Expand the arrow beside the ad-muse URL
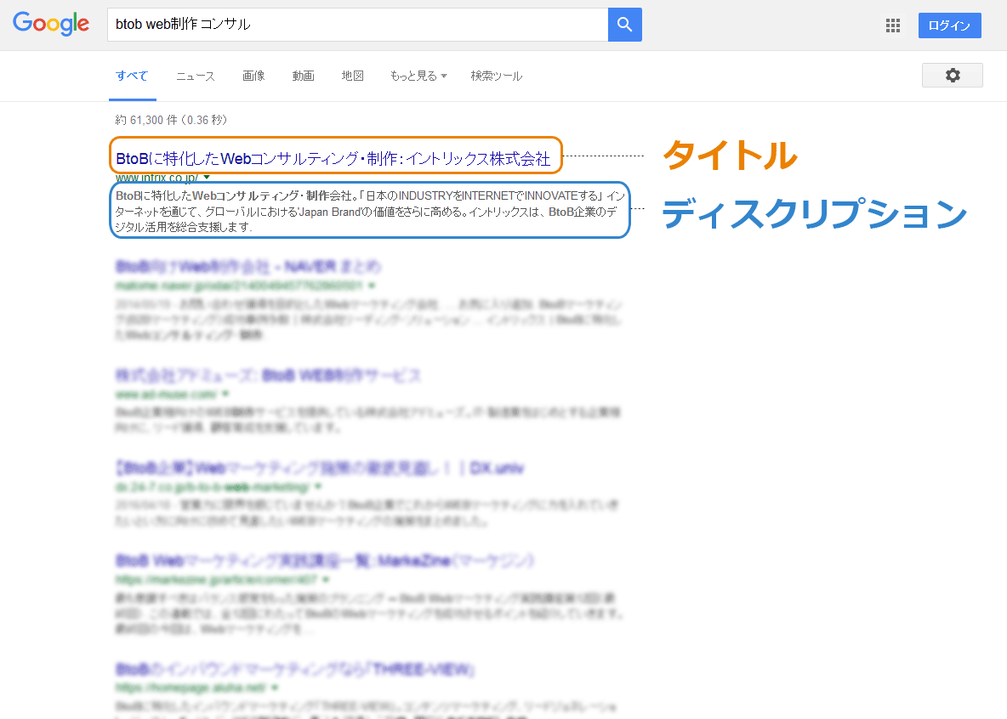 [225, 393]
